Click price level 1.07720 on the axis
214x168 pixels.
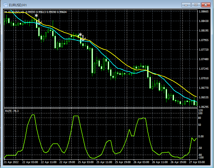coord(204,50)
